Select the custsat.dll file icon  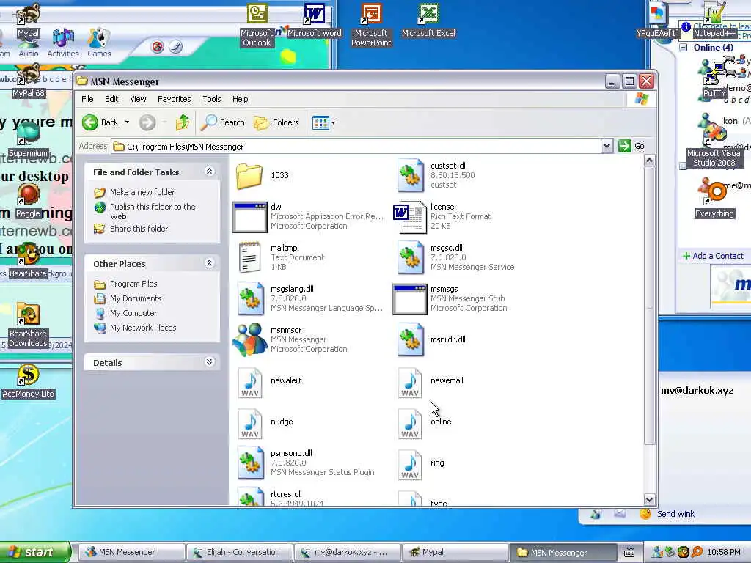(x=410, y=176)
